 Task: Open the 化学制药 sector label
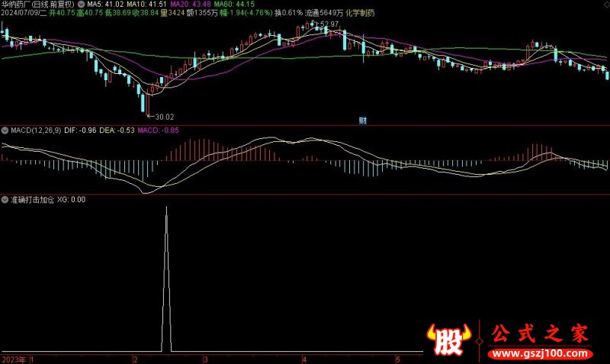360,13
